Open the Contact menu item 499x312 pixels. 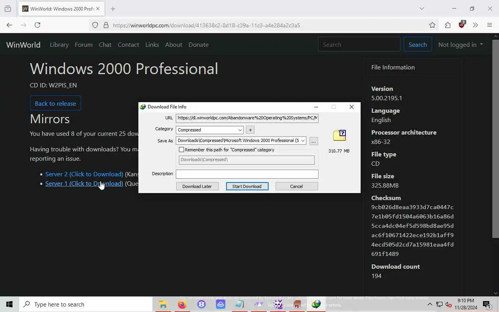[128, 44]
